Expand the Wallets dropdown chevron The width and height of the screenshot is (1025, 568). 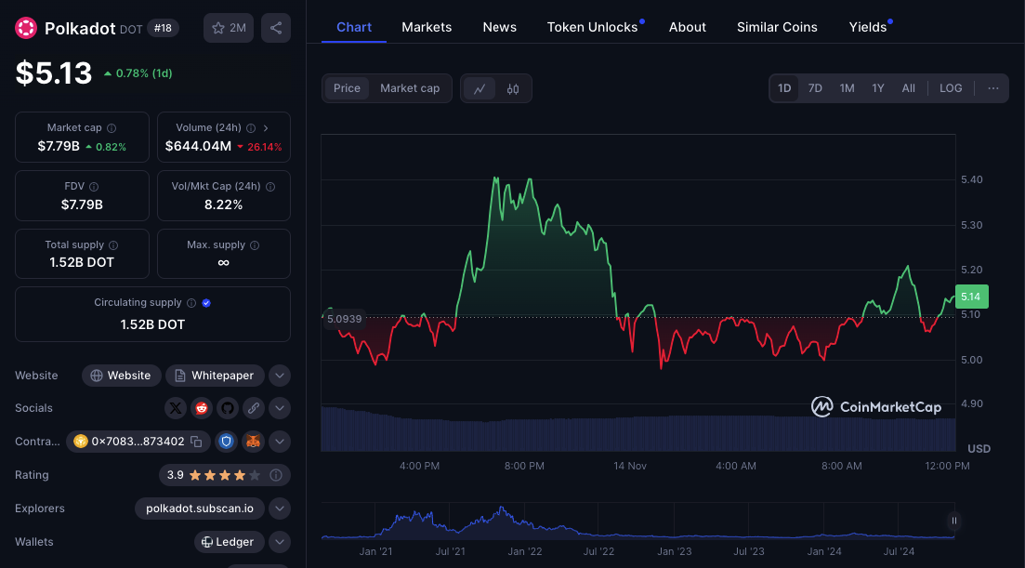(x=280, y=542)
